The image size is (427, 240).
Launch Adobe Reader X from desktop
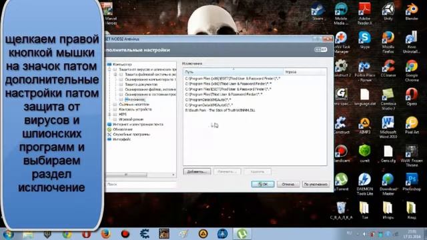[365, 13]
